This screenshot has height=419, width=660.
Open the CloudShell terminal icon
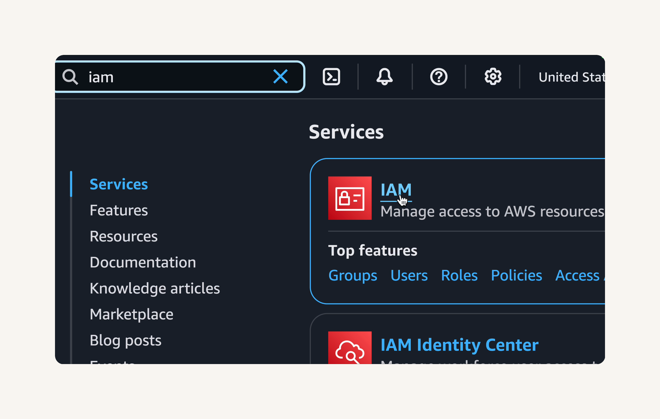(x=331, y=77)
